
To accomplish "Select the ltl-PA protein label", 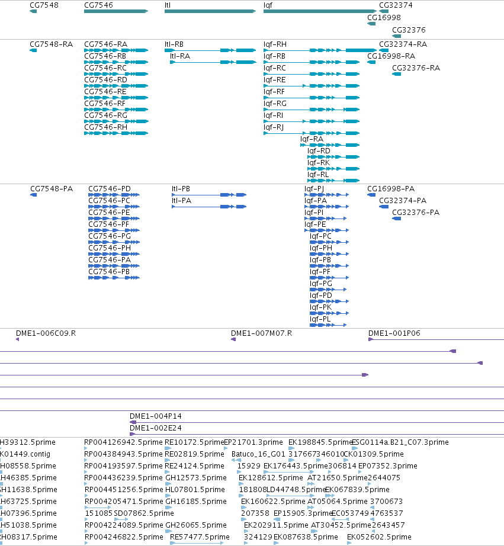I will point(181,201).
